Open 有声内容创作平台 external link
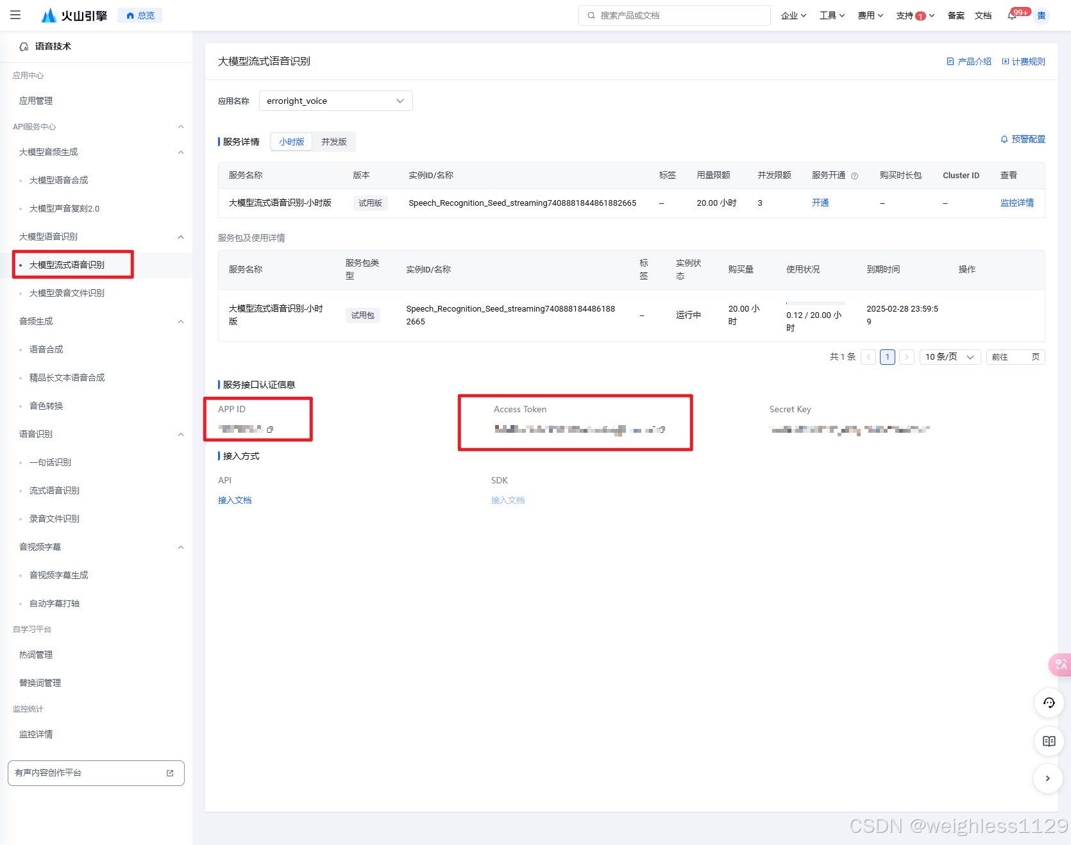Screen dimensions: 1071x845 point(96,773)
